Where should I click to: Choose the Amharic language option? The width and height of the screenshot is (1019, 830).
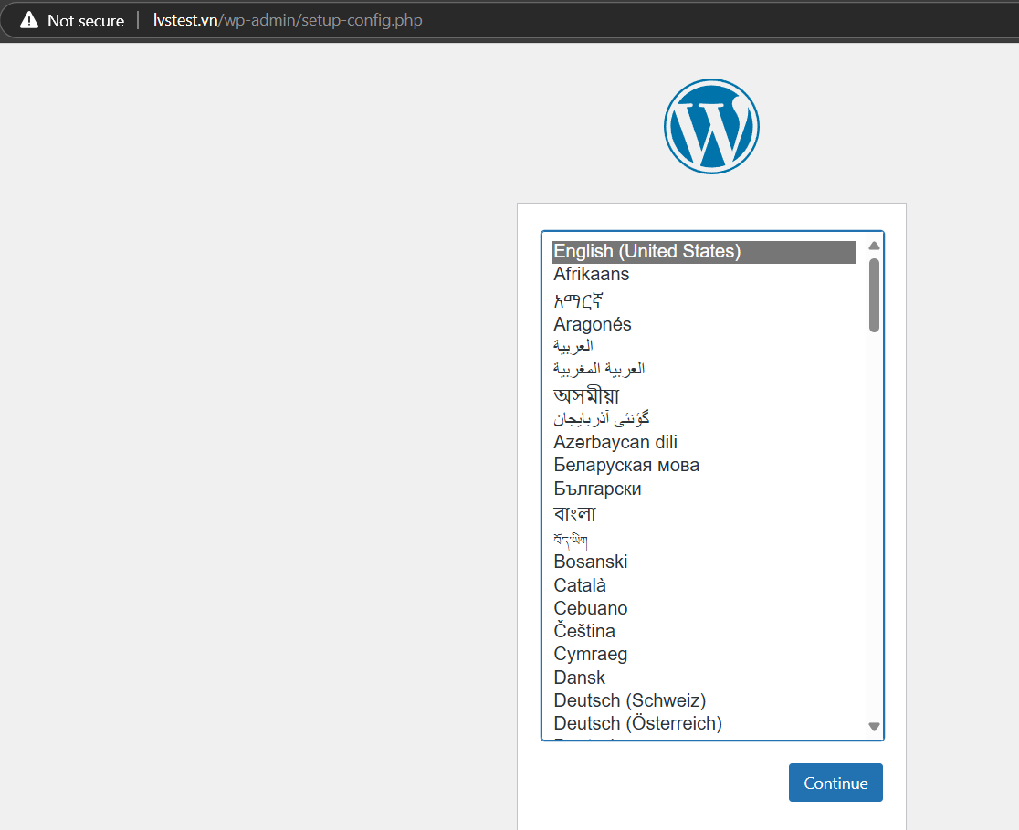tap(704, 300)
